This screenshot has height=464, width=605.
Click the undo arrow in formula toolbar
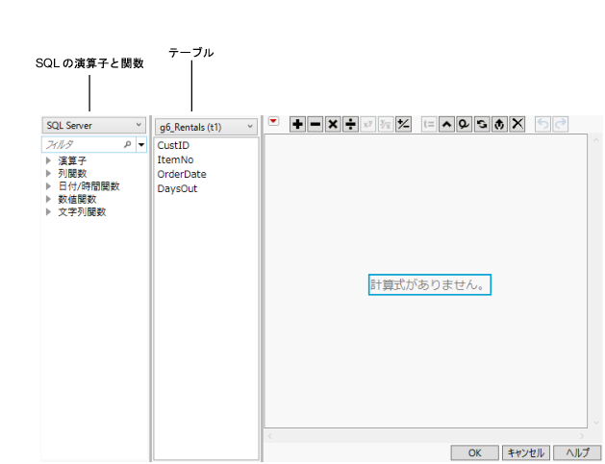(542, 124)
